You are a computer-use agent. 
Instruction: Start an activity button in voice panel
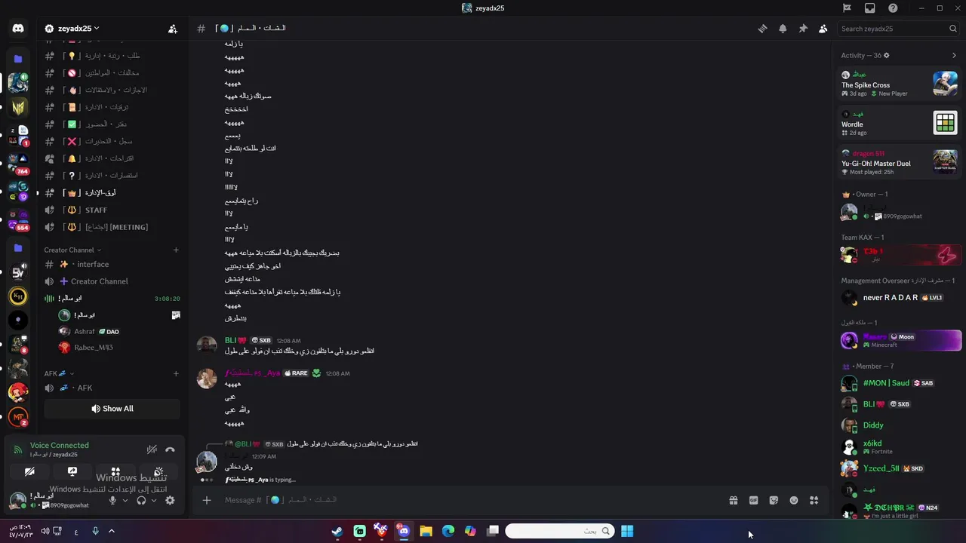(115, 471)
